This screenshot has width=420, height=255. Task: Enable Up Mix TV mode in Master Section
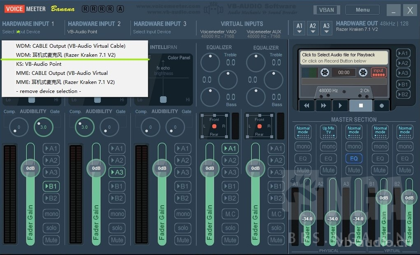[x=328, y=131]
